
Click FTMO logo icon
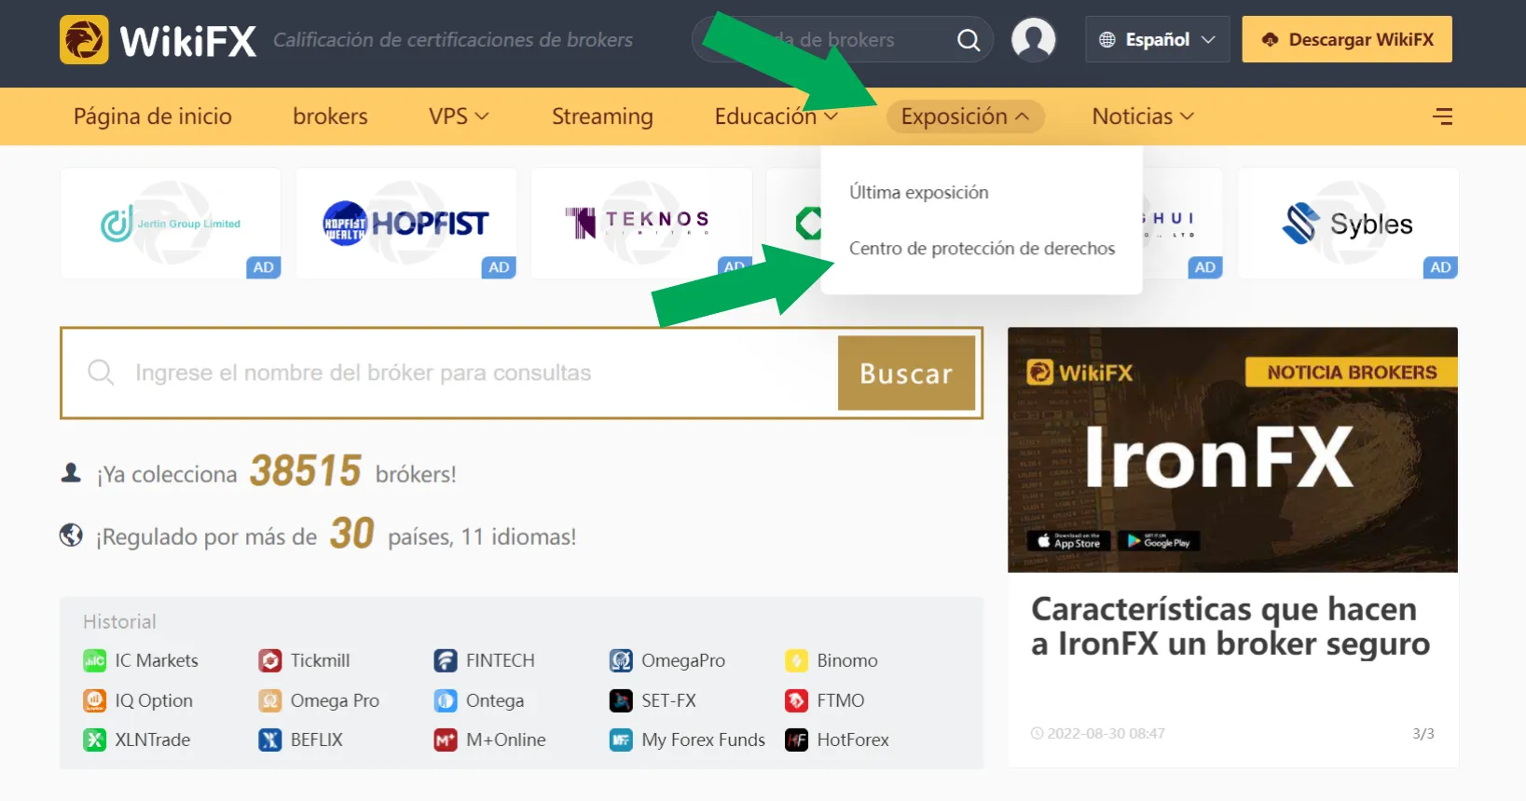click(796, 700)
